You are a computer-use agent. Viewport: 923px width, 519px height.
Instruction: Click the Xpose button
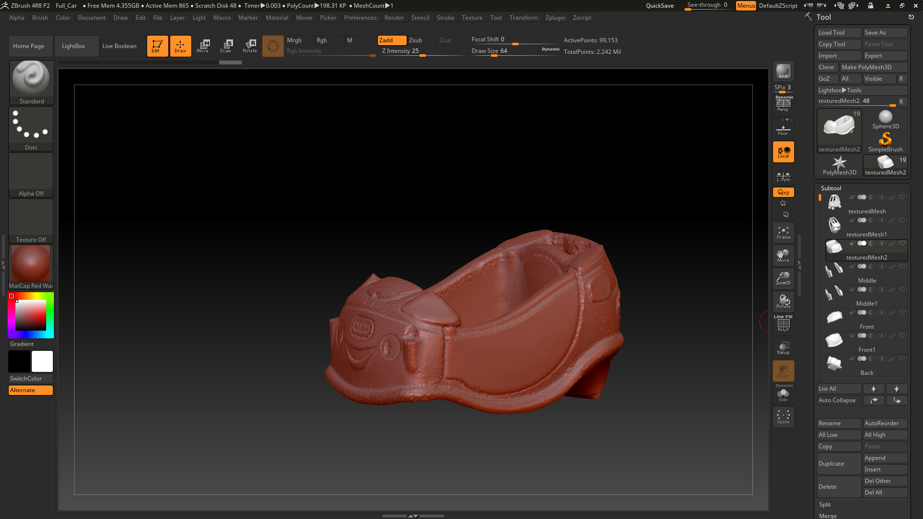[x=783, y=417]
